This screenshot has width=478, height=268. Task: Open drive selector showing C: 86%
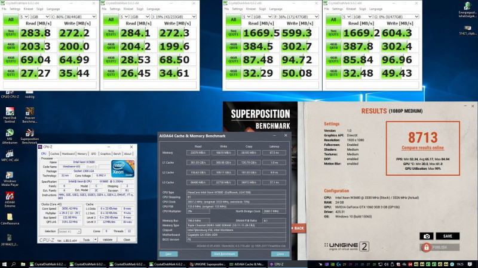point(73,17)
